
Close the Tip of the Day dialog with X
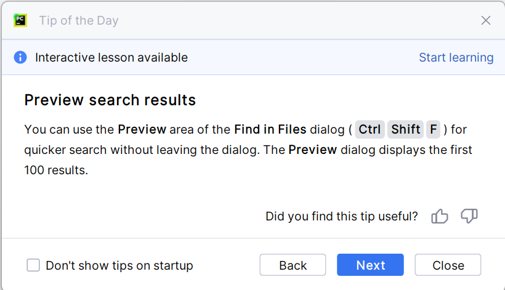(486, 20)
